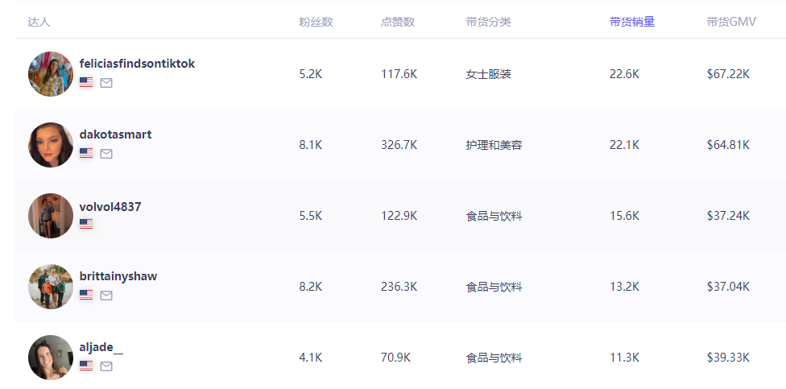Open volvol4837 username link
786x389 pixels.
pos(110,207)
